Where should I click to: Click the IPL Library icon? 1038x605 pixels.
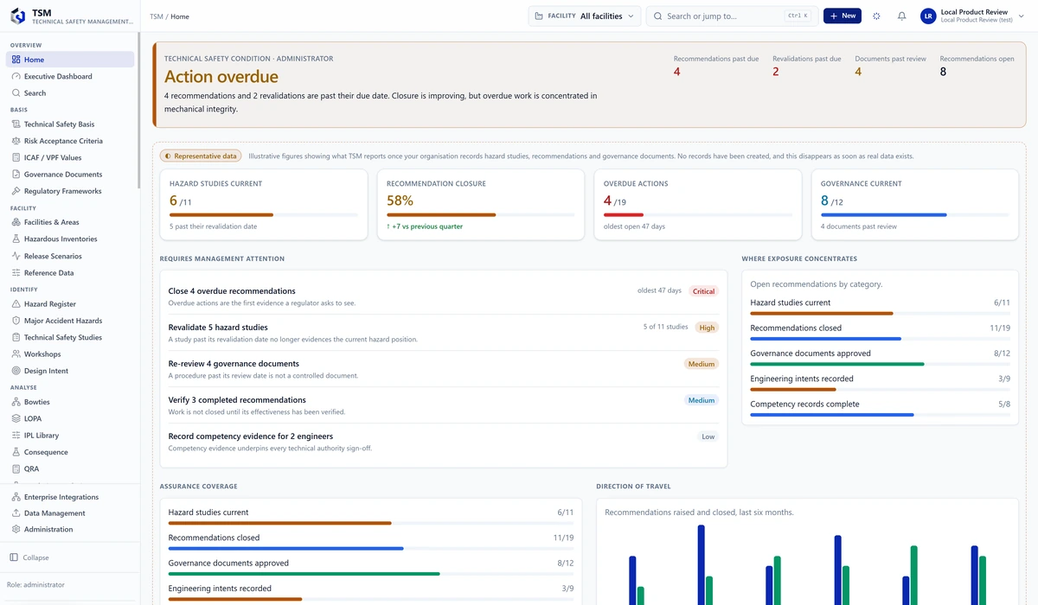click(16, 436)
